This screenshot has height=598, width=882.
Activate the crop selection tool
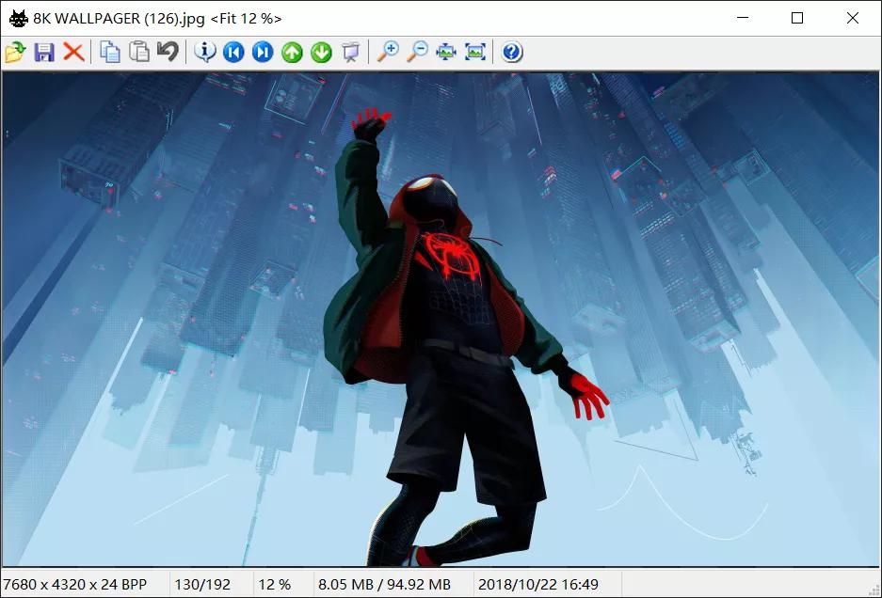click(x=349, y=53)
